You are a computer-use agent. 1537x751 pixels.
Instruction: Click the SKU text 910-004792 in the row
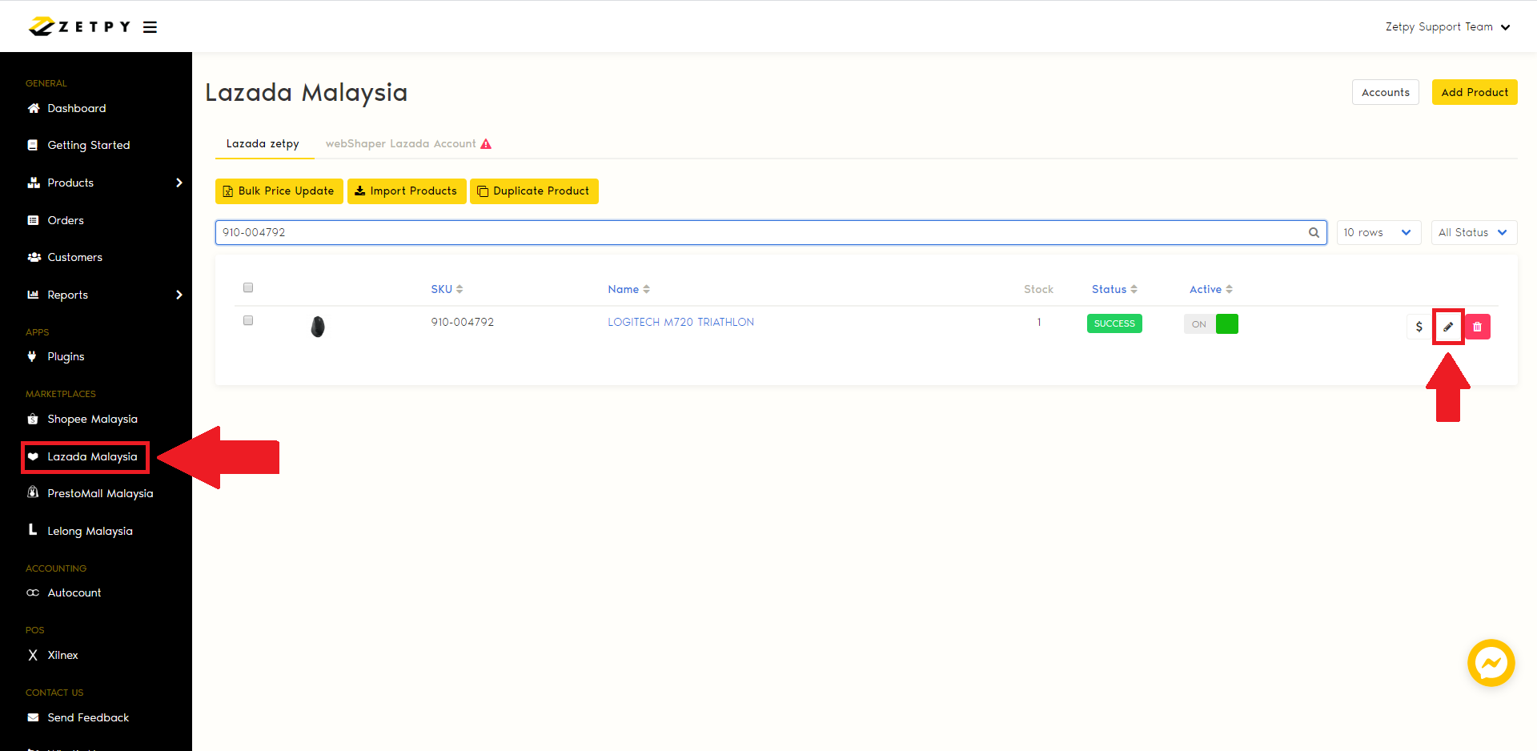(x=462, y=322)
